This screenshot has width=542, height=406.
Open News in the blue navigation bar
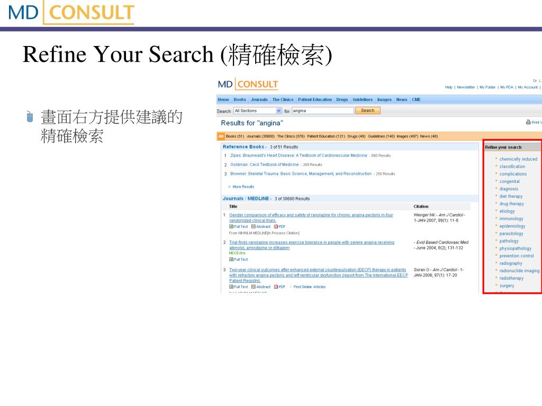click(402, 99)
